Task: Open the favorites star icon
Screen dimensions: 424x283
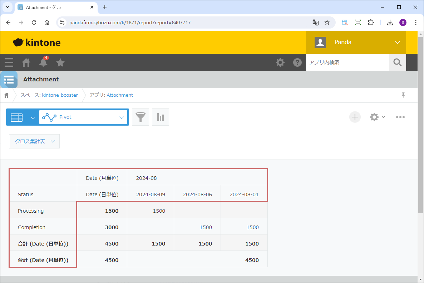Action: (x=60, y=62)
